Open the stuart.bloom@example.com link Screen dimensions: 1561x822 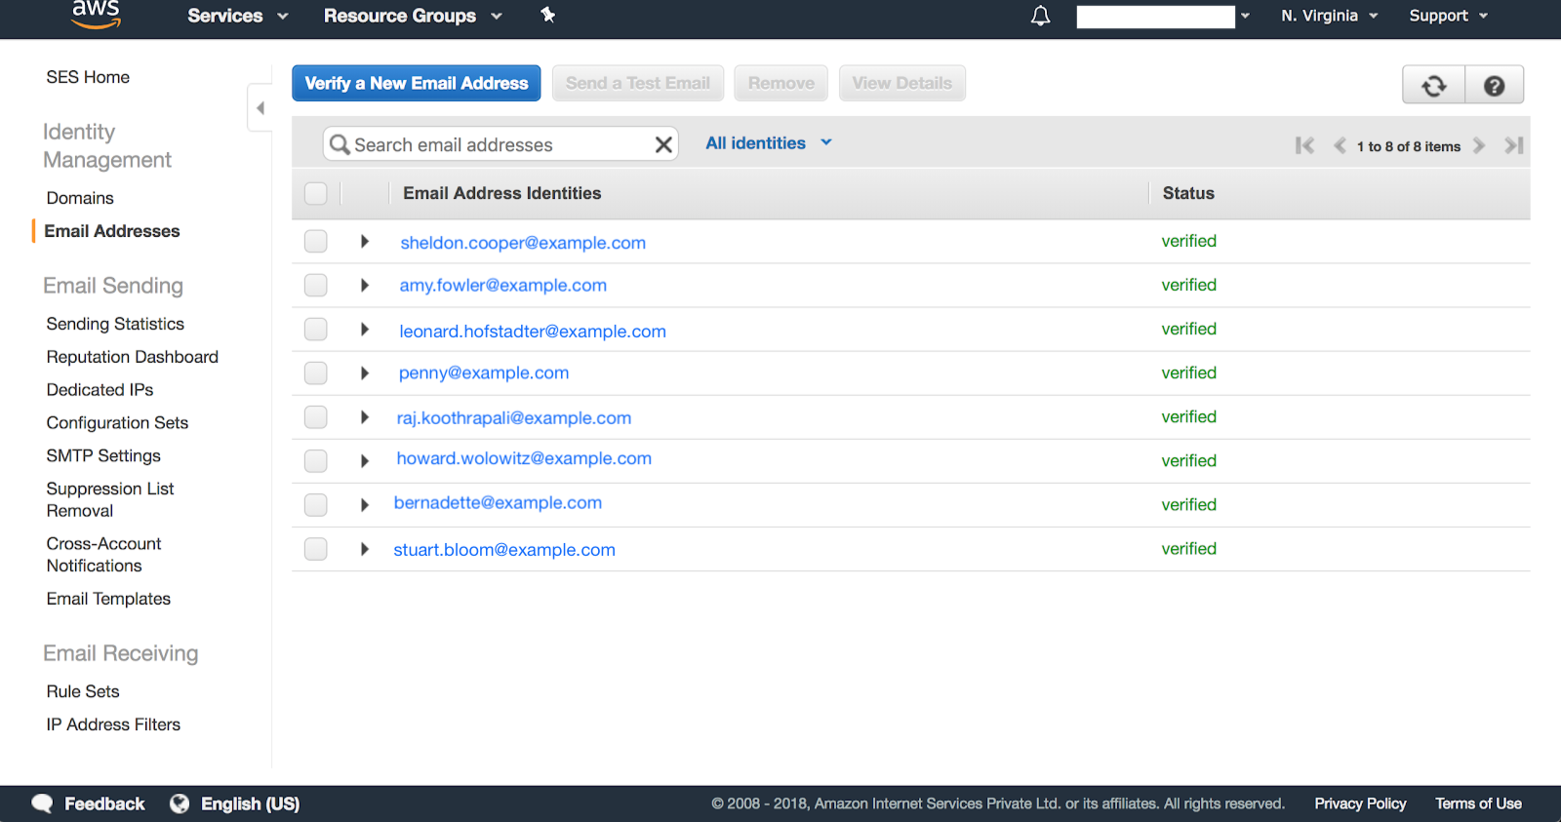click(504, 550)
